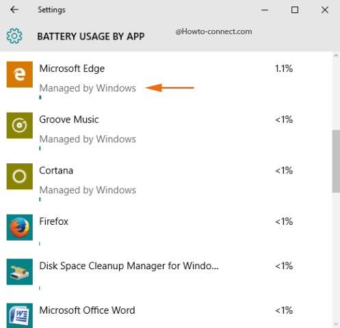Screen dimensions: 340x328
Task: Click the scroll down arrow
Action: (336, 324)
